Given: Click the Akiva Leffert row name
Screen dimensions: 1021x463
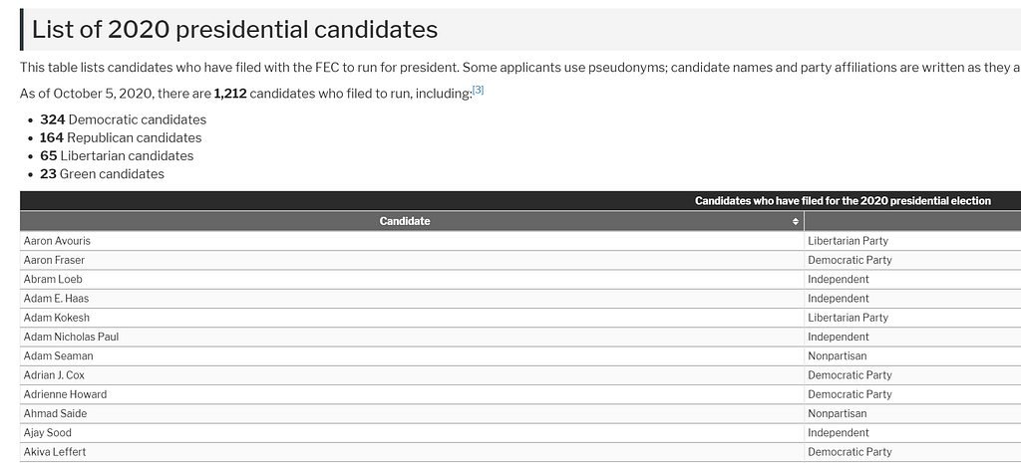Looking at the screenshot, I should (55, 452).
